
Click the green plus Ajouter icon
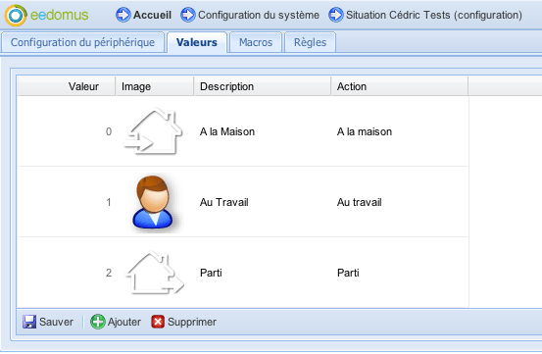(x=98, y=322)
